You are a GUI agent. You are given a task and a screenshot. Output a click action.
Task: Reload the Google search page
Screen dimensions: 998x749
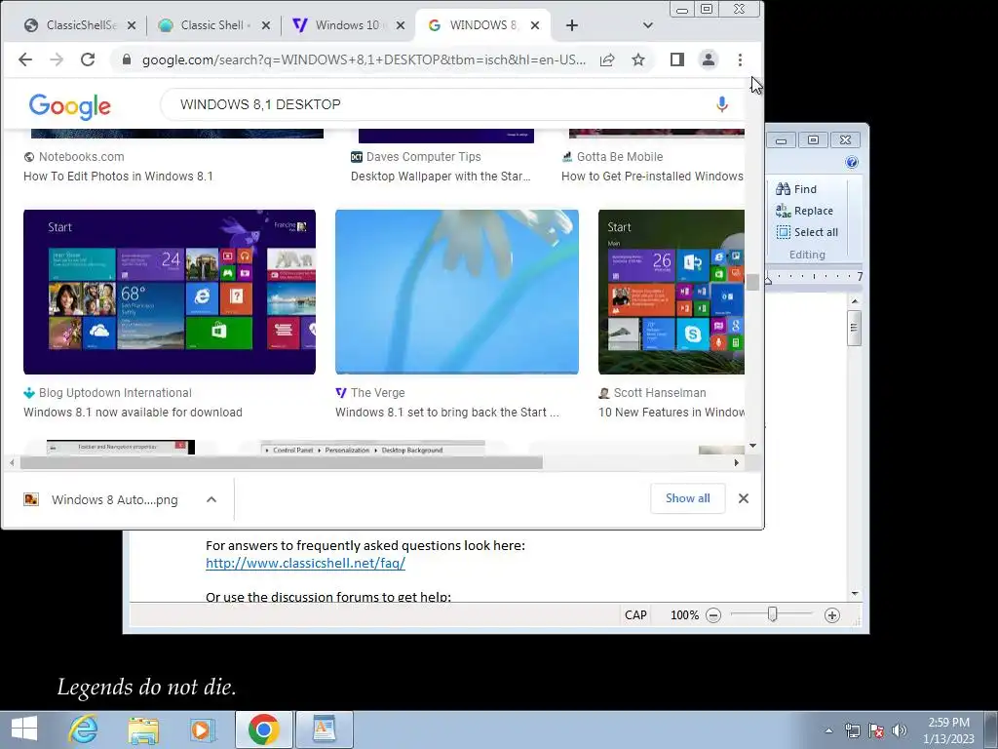click(x=88, y=59)
